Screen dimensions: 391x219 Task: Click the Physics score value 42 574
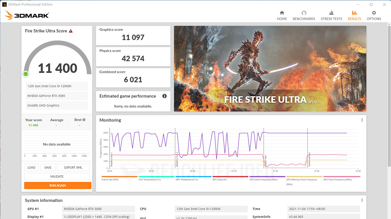tap(133, 59)
